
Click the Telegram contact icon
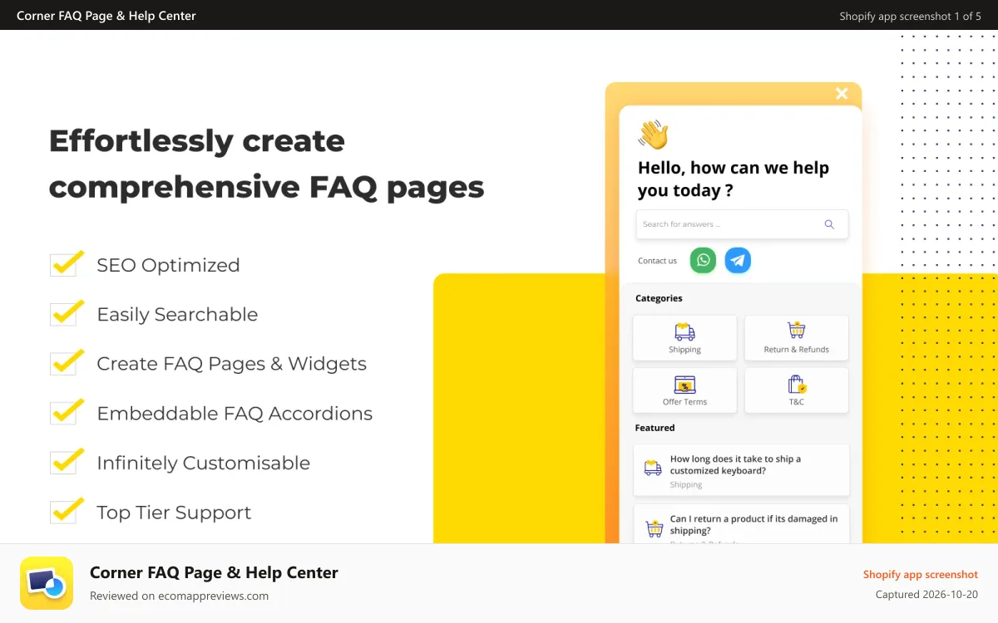[x=738, y=260]
